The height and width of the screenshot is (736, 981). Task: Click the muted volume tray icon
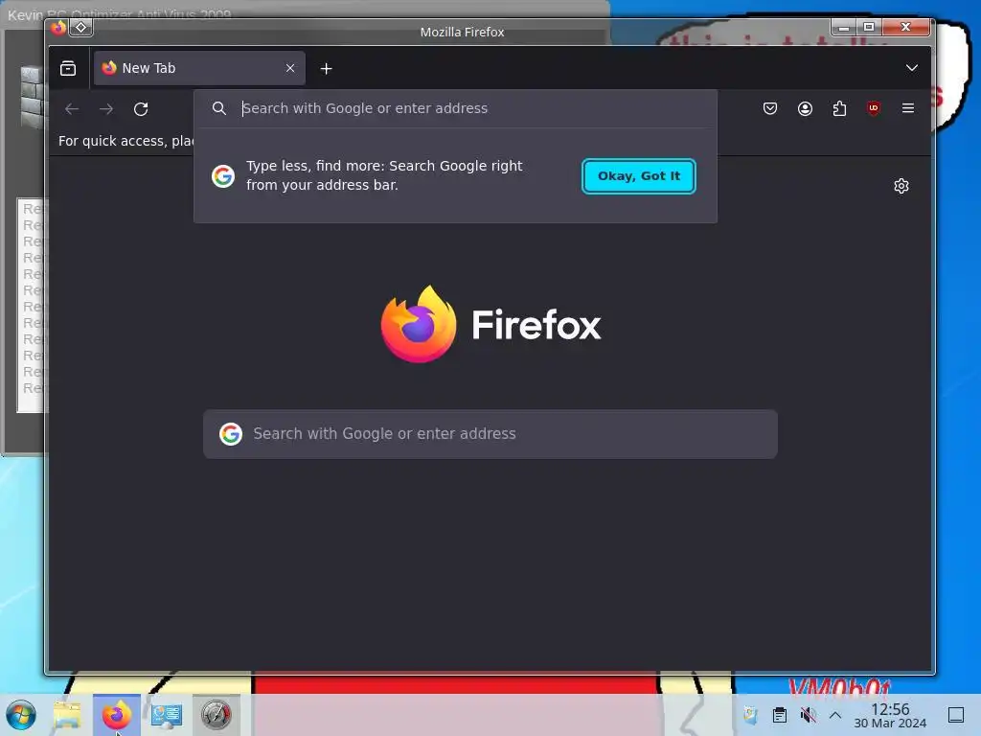pos(808,715)
